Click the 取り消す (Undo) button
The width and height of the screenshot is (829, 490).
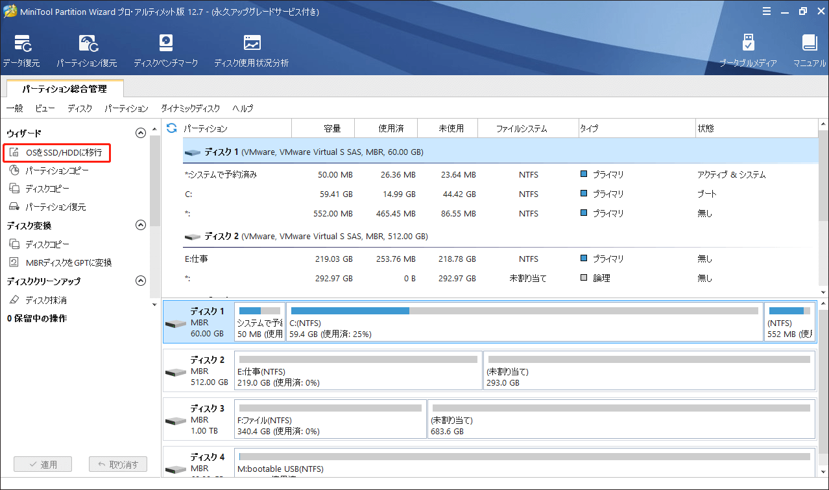click(117, 463)
